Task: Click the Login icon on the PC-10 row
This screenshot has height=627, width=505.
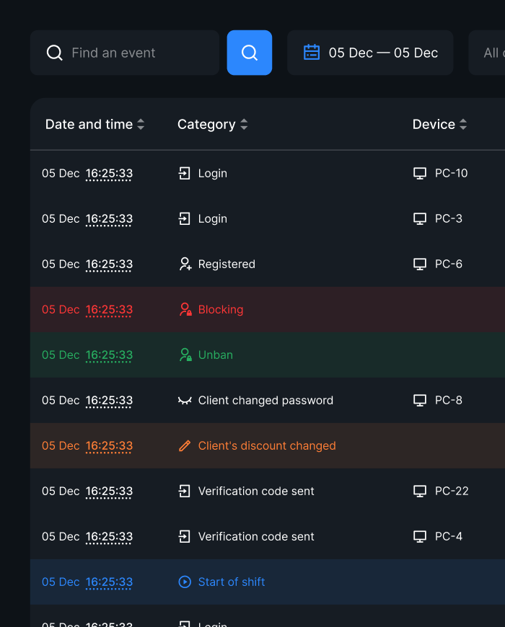Action: click(185, 173)
